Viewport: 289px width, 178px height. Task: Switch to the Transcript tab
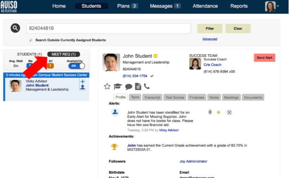pos(152,97)
